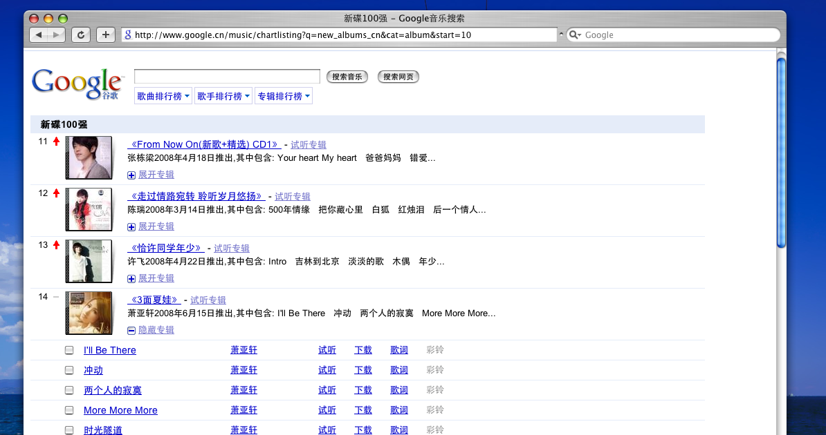Screen dimensions: 826x435
Task: Open song link I'll Be There
Action: pos(109,350)
